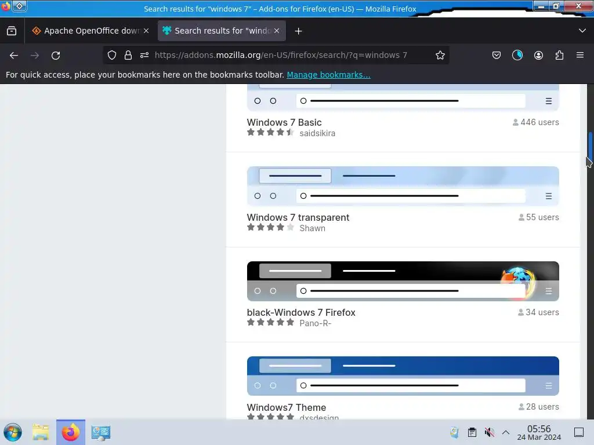Show site security padlock details
This screenshot has height=445, width=594.
tap(128, 55)
